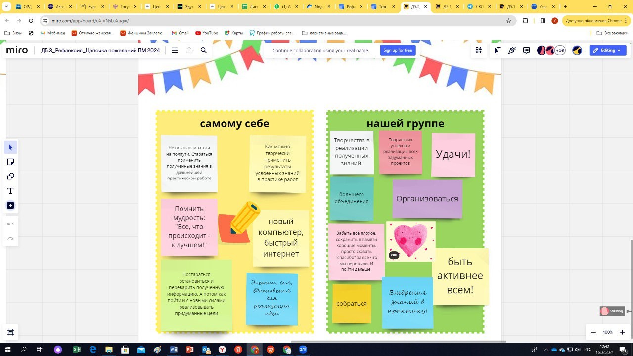The image size is (633, 356).
Task: Open the YouTube bookmark
Action: point(206,33)
